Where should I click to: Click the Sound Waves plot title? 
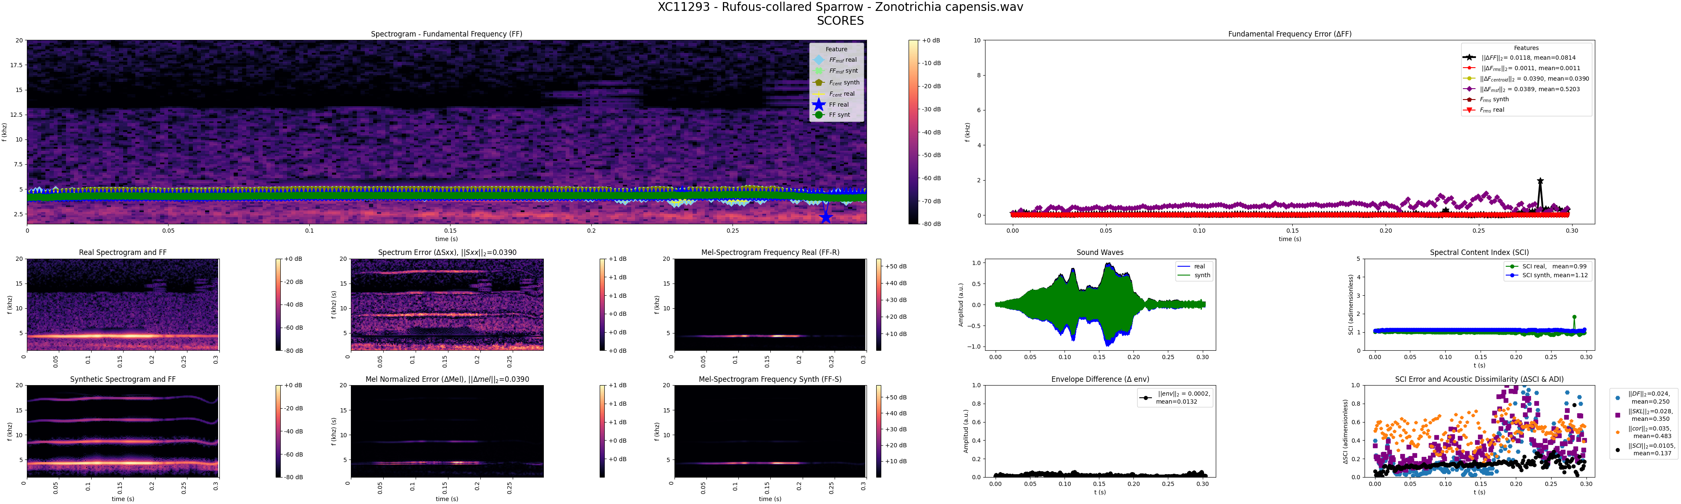[x=1099, y=252]
